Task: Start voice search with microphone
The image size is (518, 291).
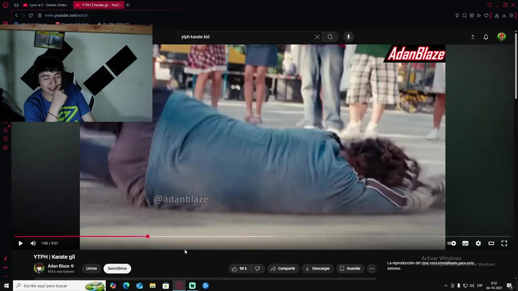Action: tap(348, 37)
